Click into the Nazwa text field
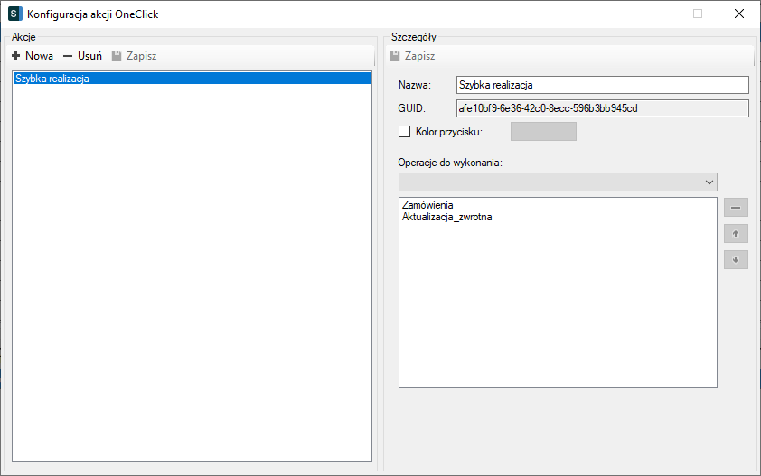Viewport: 761px width, 476px height. (x=603, y=85)
